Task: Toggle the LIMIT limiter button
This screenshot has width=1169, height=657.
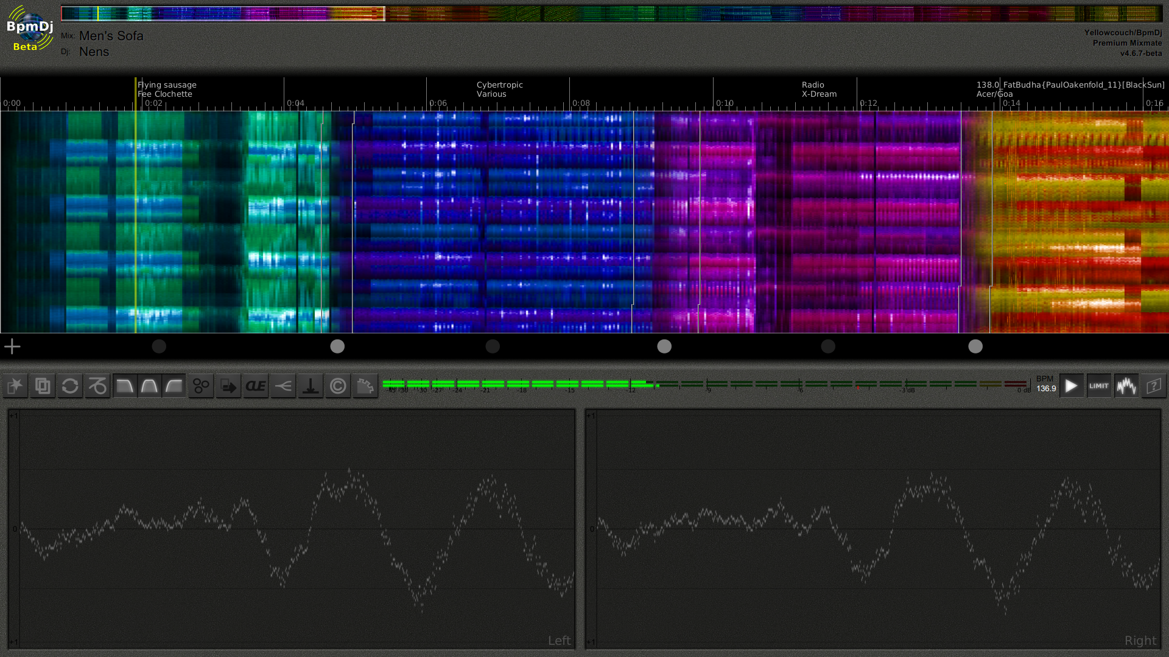Action: click(1098, 386)
